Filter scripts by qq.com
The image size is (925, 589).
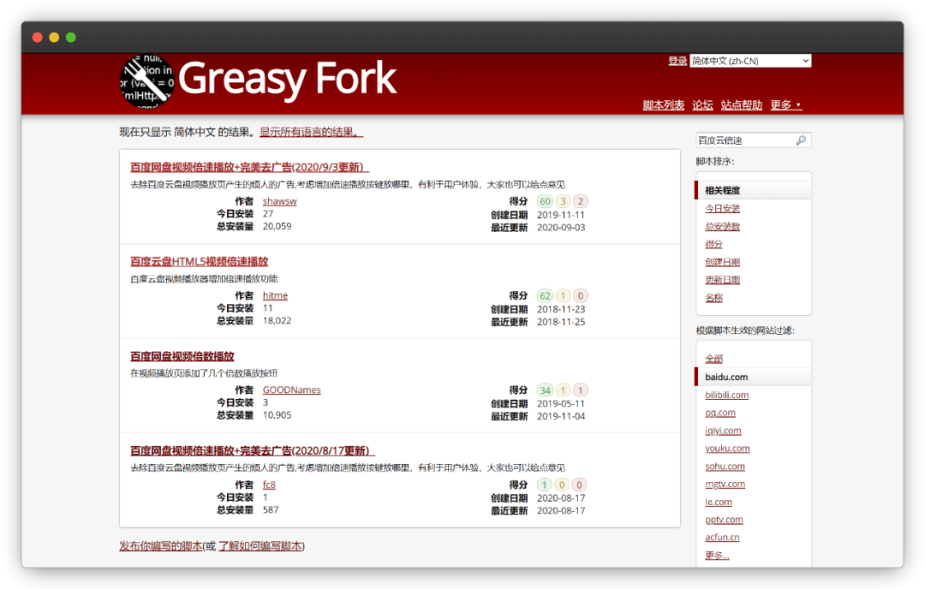coord(719,412)
